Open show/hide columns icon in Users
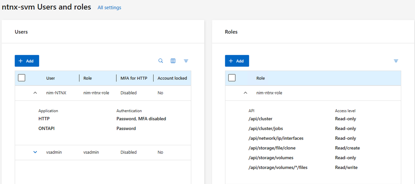 (x=173, y=61)
